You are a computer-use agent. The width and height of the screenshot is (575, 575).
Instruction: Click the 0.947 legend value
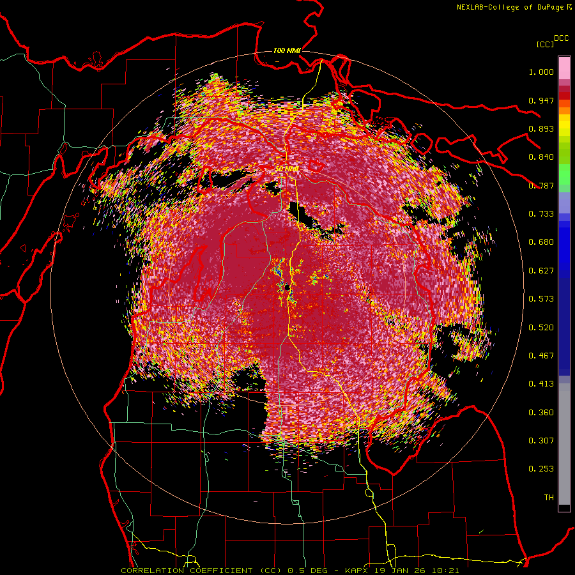[541, 100]
